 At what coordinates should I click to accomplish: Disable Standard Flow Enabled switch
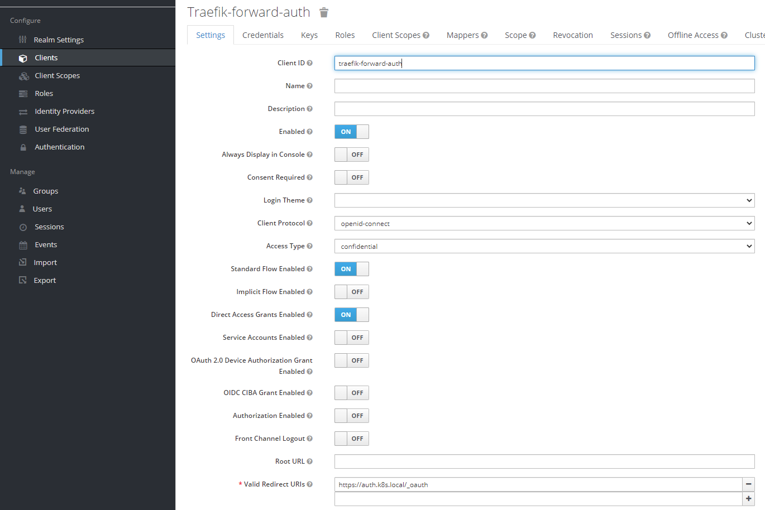click(x=352, y=269)
